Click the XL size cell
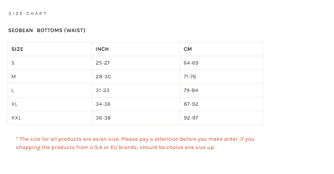This screenshot has height=174, width=334. coord(15,104)
